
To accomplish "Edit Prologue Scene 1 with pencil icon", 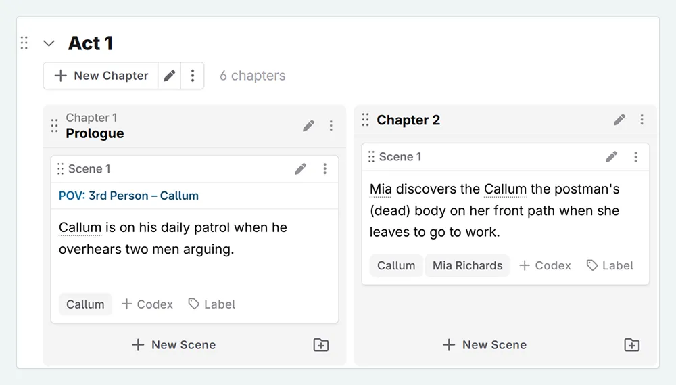I will point(301,168).
